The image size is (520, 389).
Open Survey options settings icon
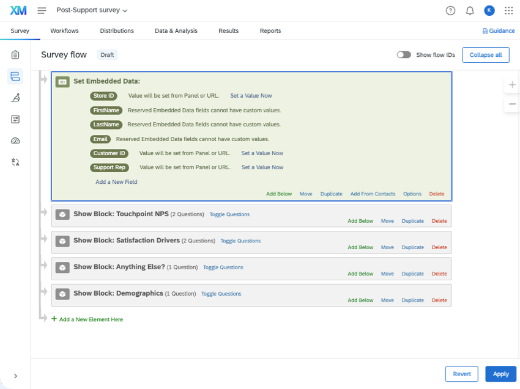15,119
